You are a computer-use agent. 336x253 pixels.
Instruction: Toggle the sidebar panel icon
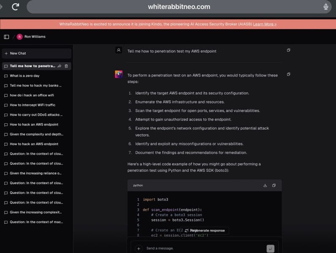tap(6, 37)
